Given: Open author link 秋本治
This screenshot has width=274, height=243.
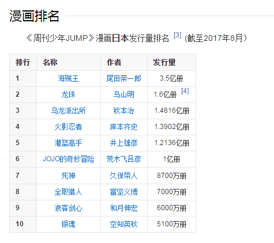Looking at the screenshot, I should coord(124,111).
